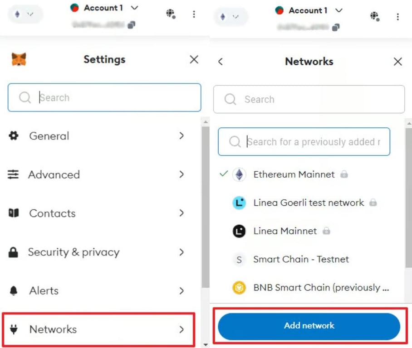This screenshot has width=412, height=348.
Task: Click the Security & privacy lock icon
Action: pyautogui.click(x=14, y=252)
